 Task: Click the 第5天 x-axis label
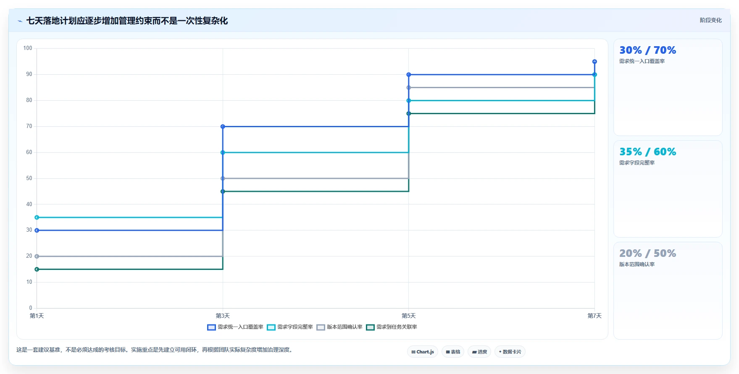pyautogui.click(x=409, y=316)
